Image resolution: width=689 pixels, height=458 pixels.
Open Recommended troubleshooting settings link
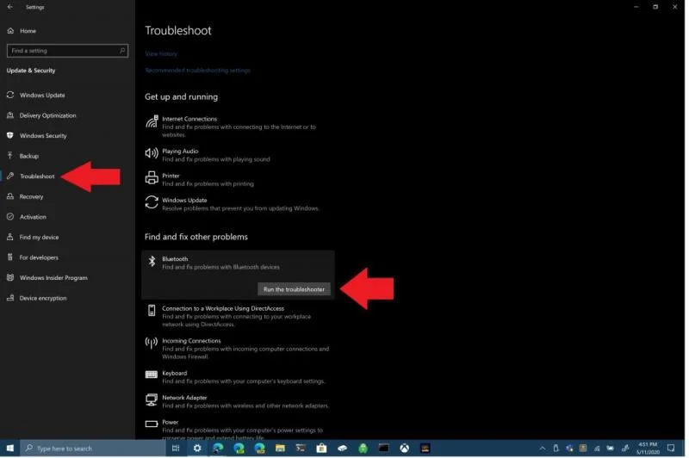(197, 71)
